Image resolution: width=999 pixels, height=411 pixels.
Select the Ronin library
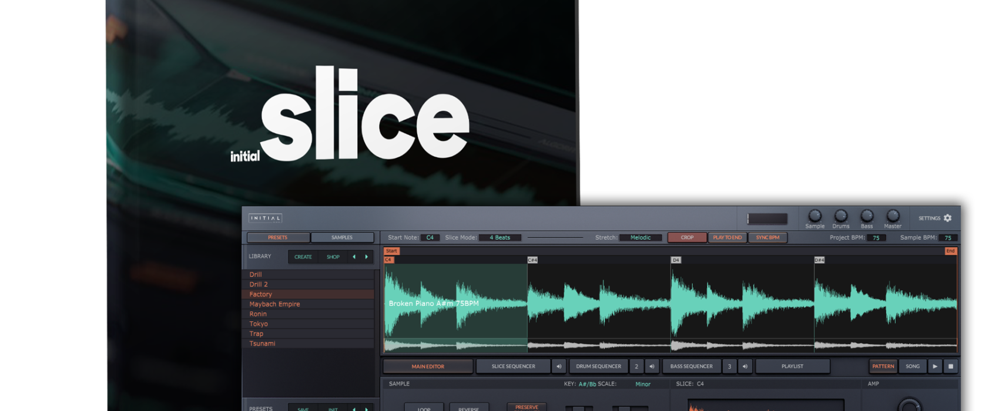point(309,314)
